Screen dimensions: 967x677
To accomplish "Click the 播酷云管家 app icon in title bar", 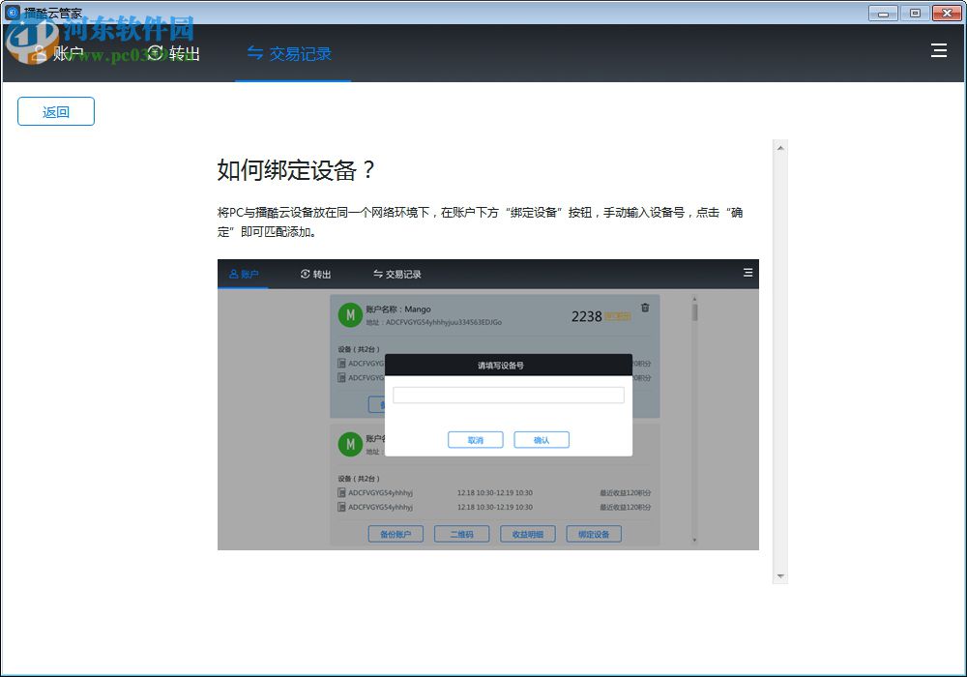I will [14, 13].
